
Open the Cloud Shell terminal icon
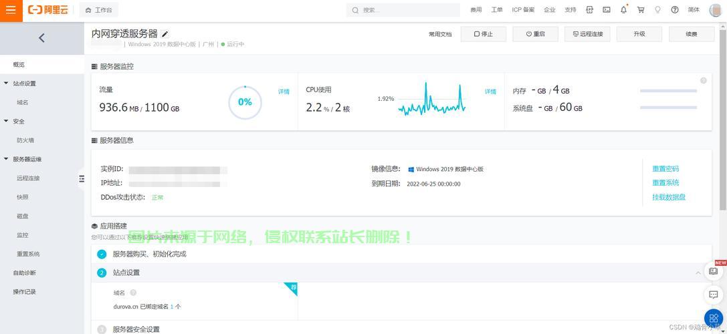[x=607, y=10]
